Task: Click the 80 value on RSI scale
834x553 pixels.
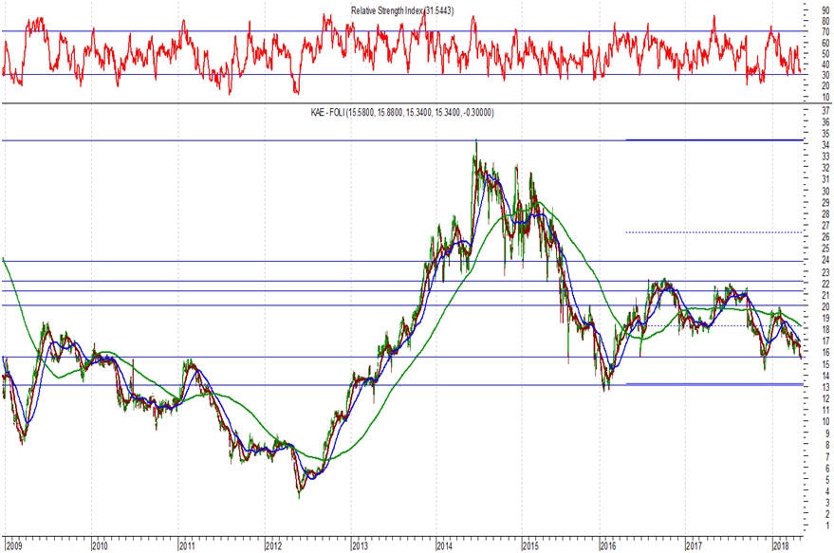Action: [825, 21]
